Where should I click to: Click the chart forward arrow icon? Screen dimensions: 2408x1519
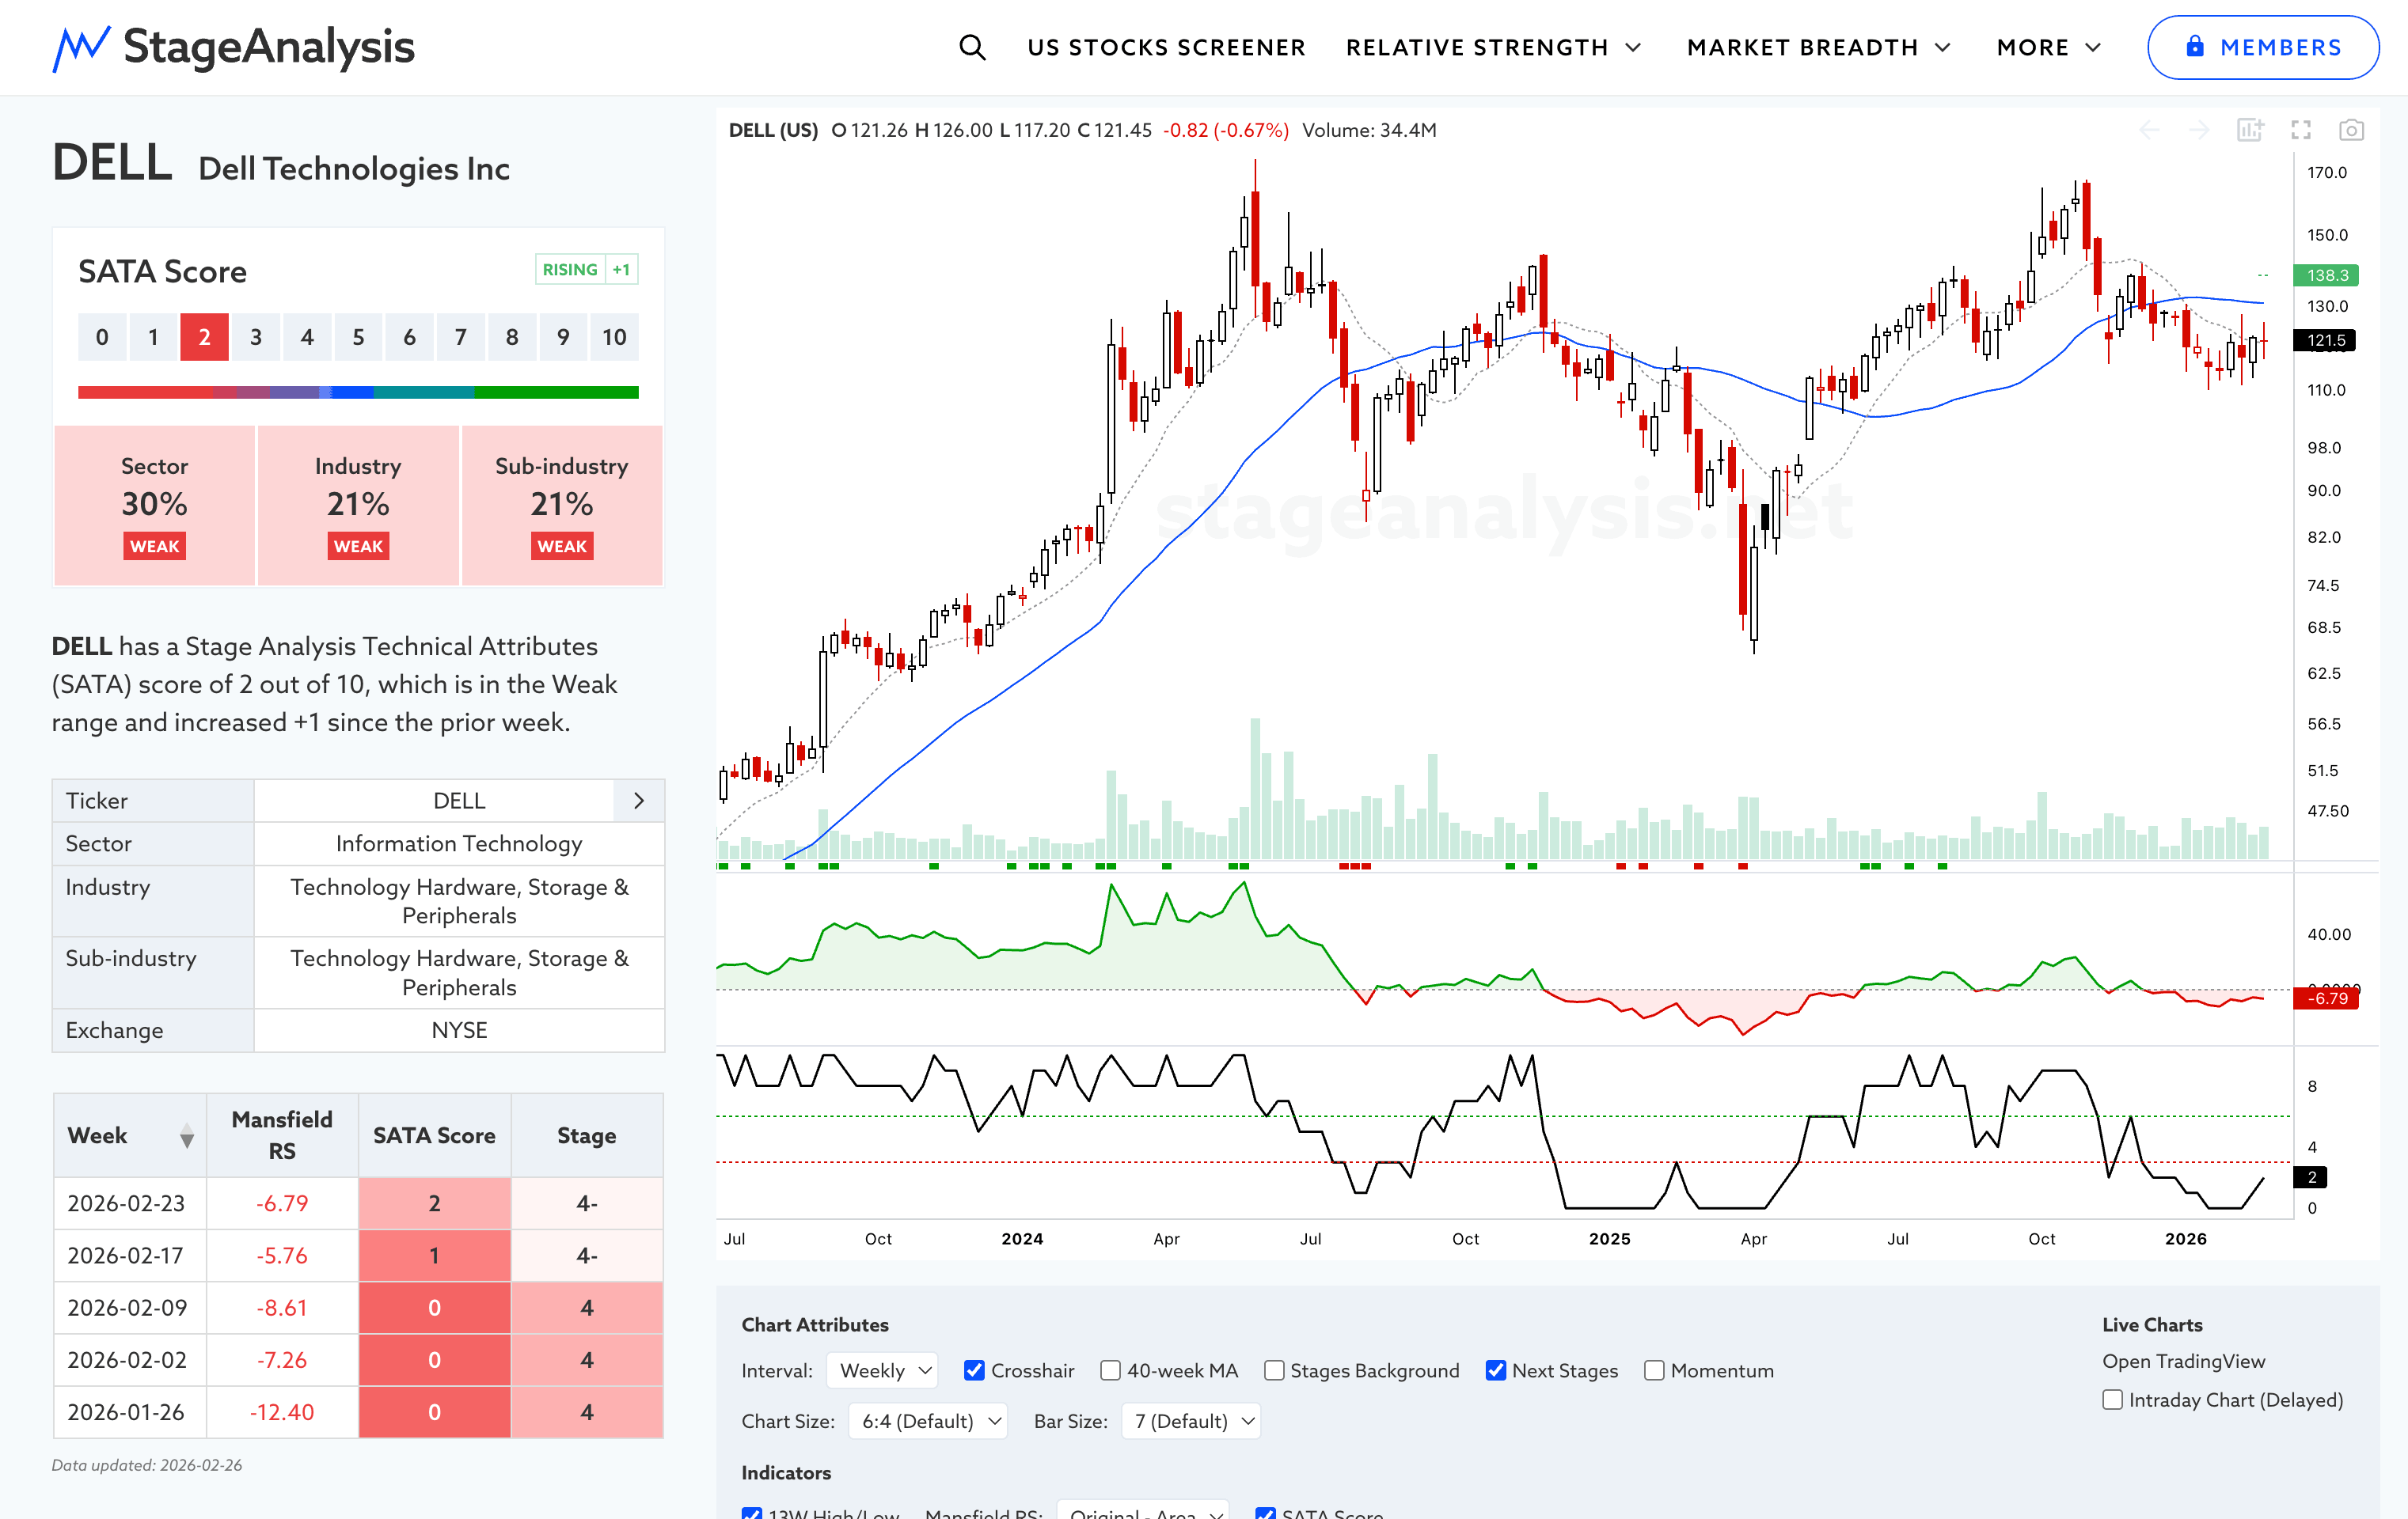coord(2199,131)
